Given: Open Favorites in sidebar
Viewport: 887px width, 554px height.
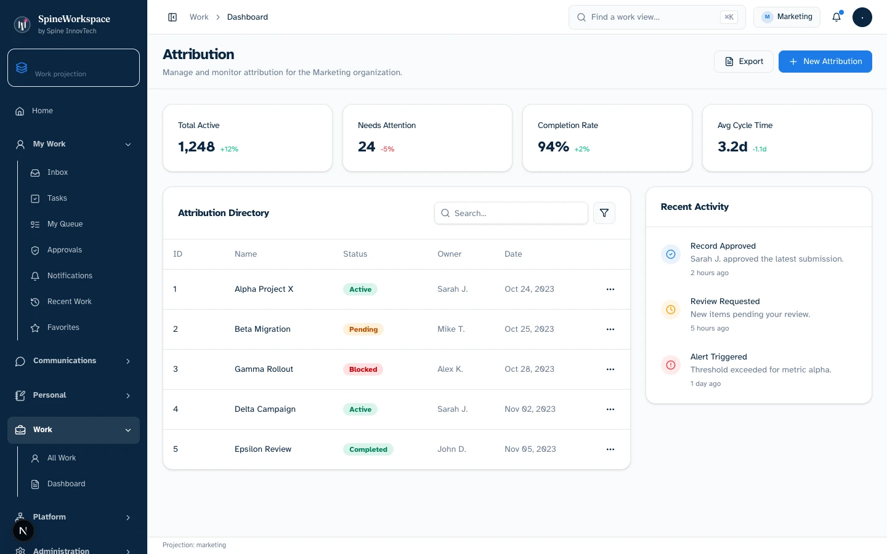Looking at the screenshot, I should point(81,327).
